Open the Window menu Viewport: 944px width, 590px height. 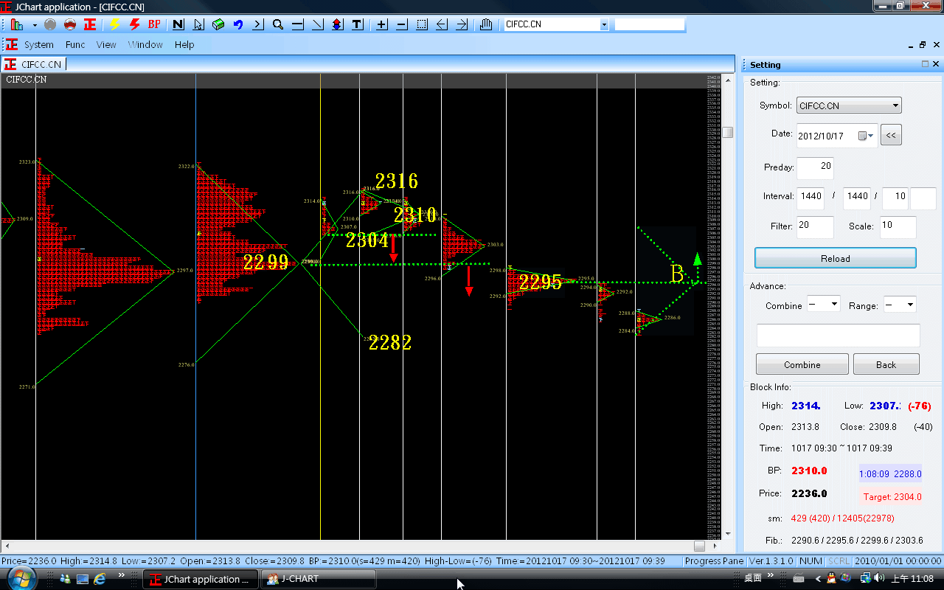145,44
